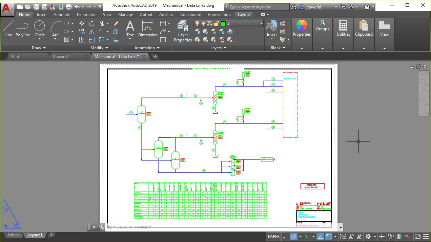Select the Polyline tool
The height and width of the screenshot is (242, 431).
click(23, 29)
